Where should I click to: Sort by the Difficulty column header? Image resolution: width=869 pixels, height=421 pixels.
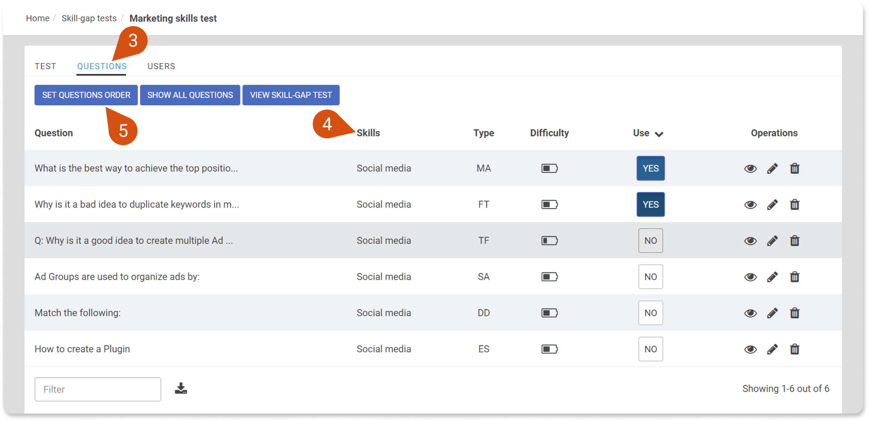(x=549, y=133)
